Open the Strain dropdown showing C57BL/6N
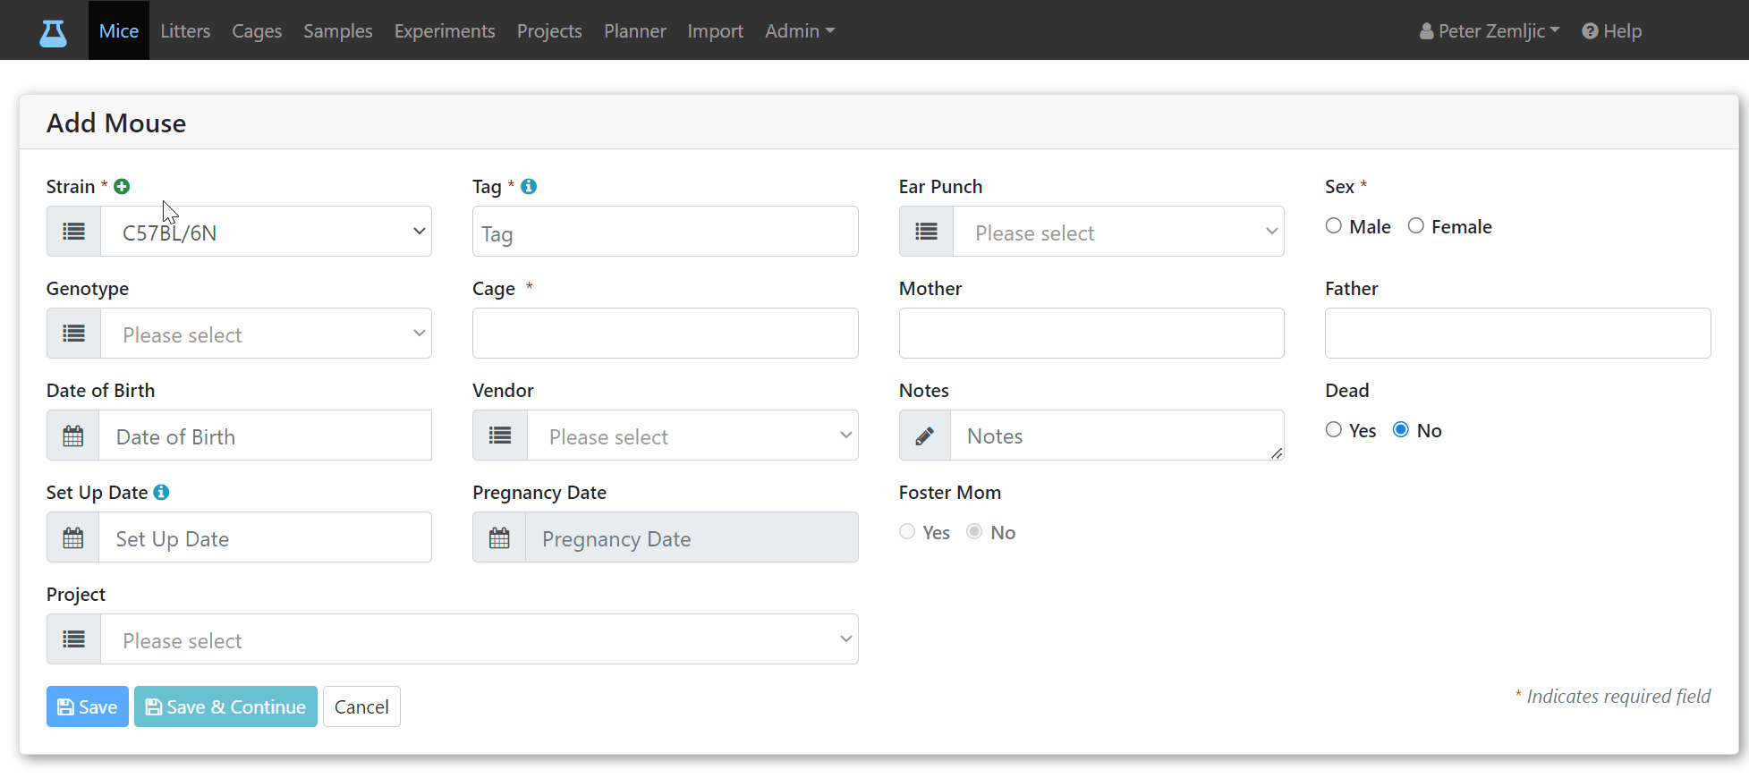This screenshot has width=1749, height=778. coord(266,232)
